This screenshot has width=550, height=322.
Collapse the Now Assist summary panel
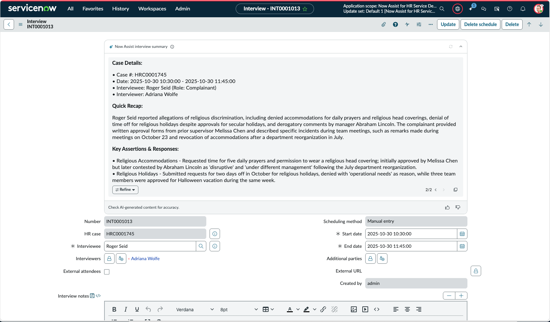pos(461,47)
